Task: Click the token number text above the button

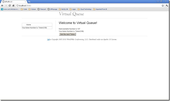Action: click(71, 31)
